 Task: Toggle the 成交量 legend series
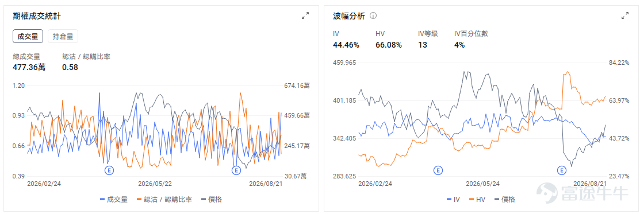[113, 199]
